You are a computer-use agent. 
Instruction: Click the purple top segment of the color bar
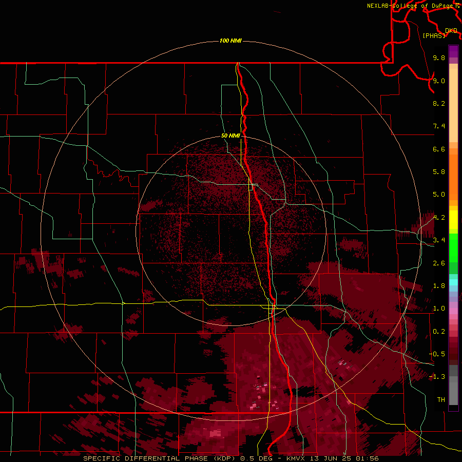[x=453, y=51]
